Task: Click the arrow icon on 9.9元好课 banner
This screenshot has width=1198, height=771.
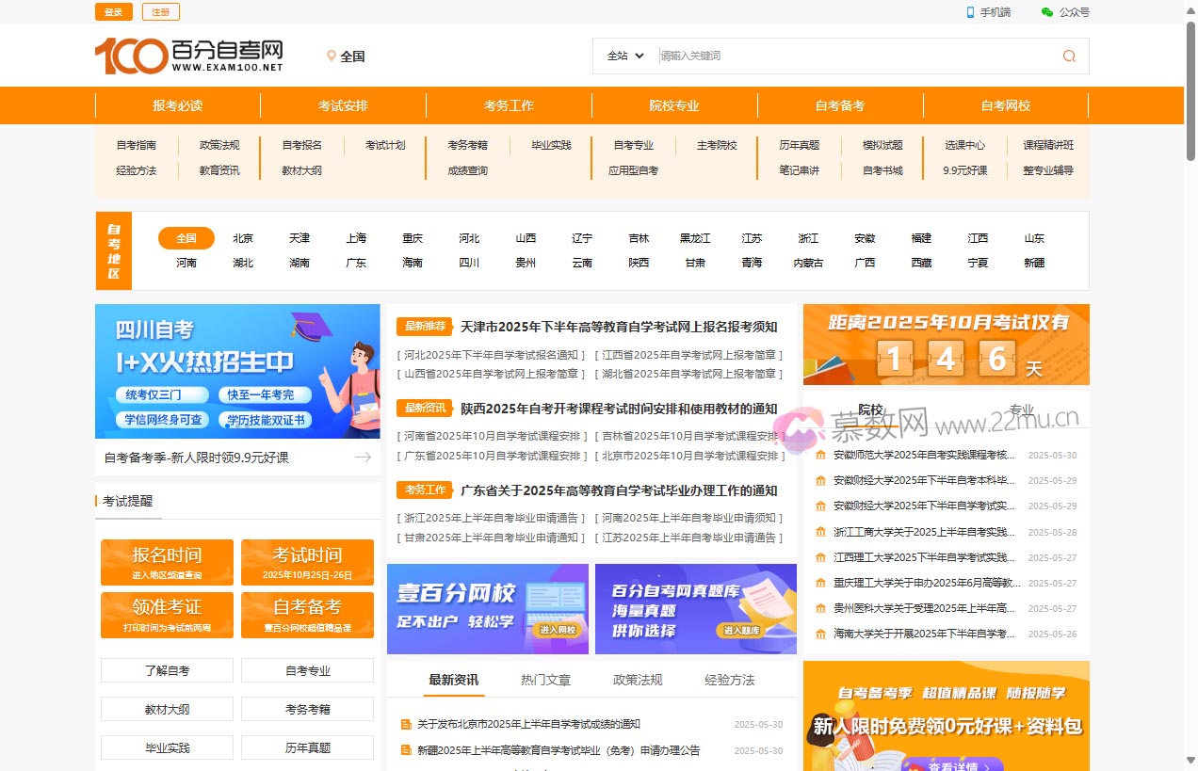Action: pyautogui.click(x=364, y=457)
